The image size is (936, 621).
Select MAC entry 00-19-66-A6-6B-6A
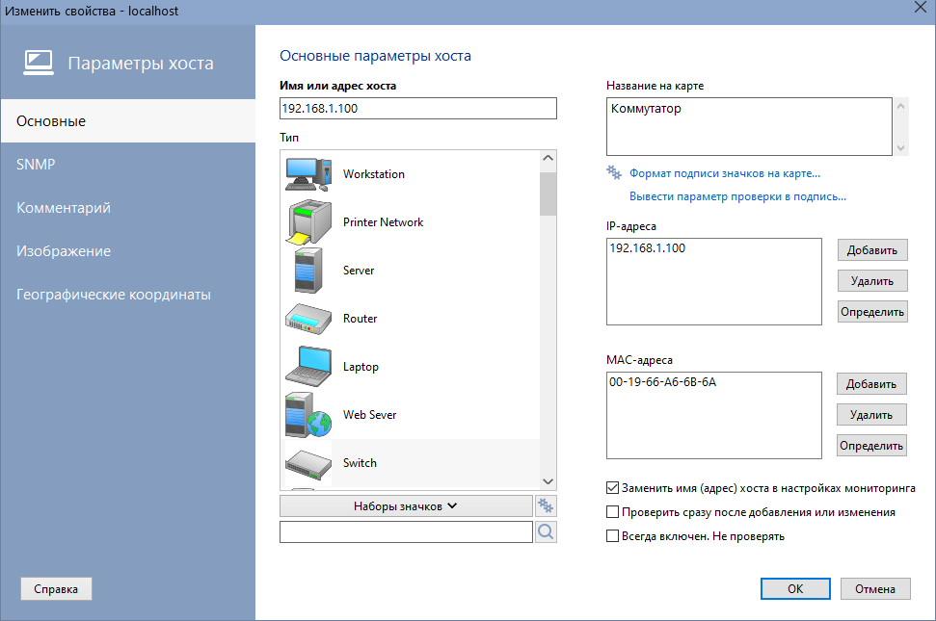[x=662, y=382]
